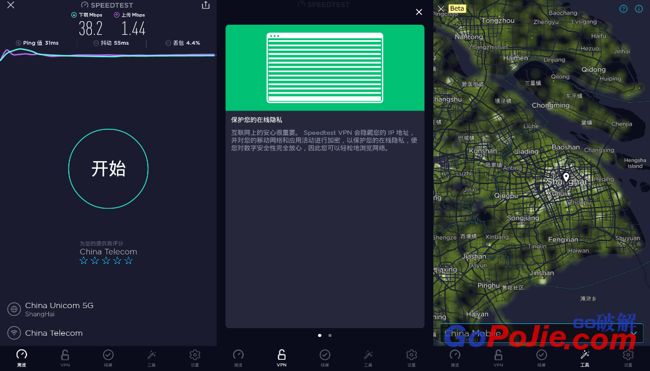The width and height of the screenshot is (650, 371).
Task: Tap the globe icon next to China Unicom 5G
Action: click(x=14, y=309)
